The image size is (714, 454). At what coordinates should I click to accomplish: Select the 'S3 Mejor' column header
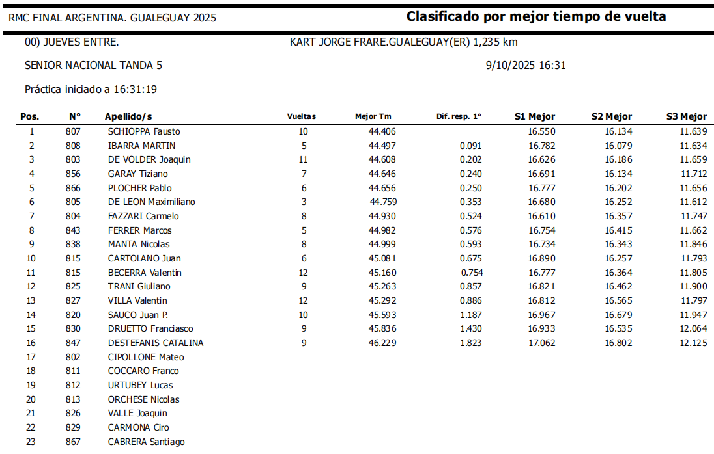686,117
